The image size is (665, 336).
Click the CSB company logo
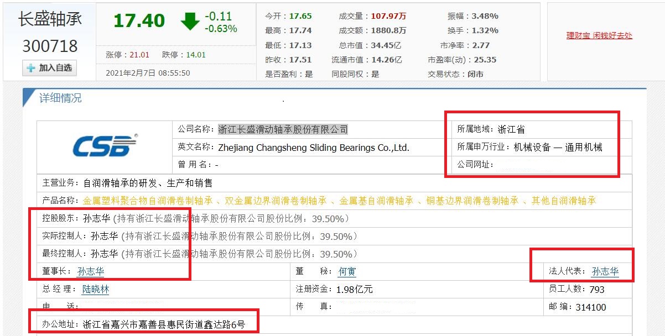[105, 145]
